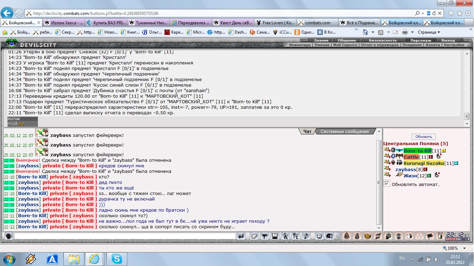Image resolution: width=474 pixels, height=266 pixels.
Task: Open the Анкета link
Action: [x=432, y=45]
